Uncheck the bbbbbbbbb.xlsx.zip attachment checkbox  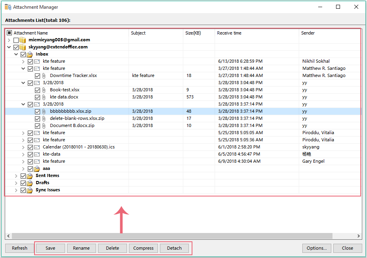click(37, 112)
